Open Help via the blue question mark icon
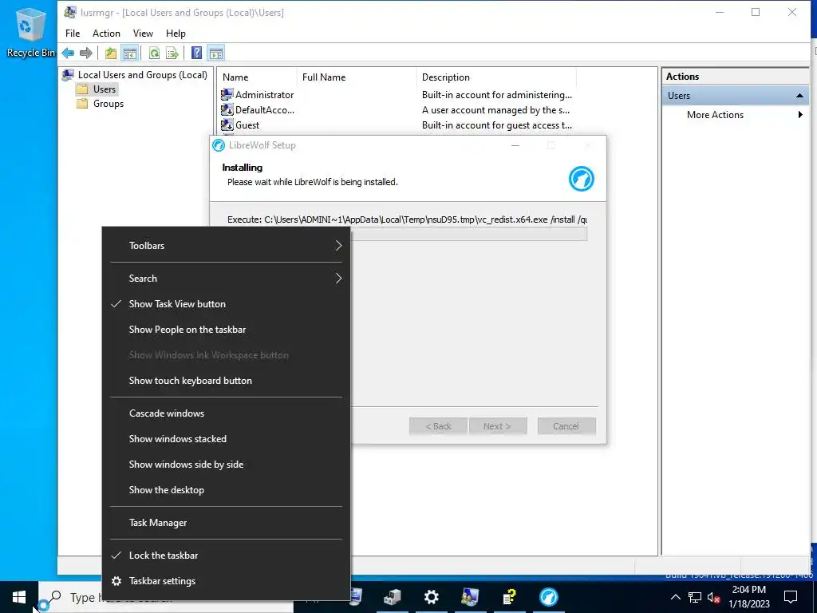 [x=196, y=53]
